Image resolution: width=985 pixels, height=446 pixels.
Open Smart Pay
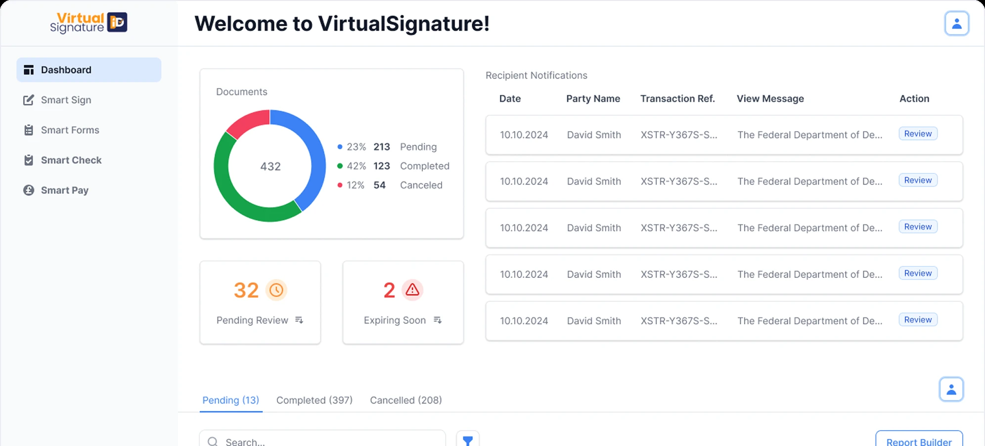pos(64,190)
